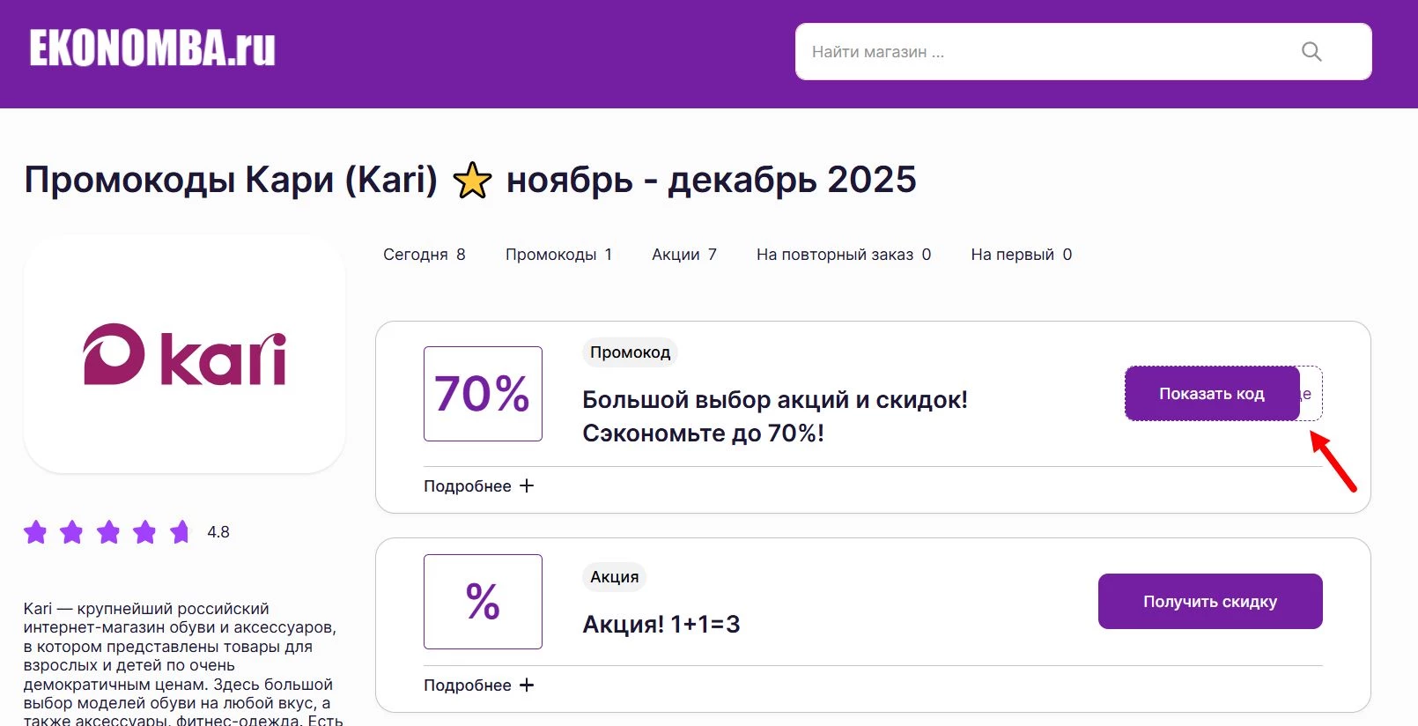Click the Показать код button
The height and width of the screenshot is (726, 1418).
pos(1212,394)
